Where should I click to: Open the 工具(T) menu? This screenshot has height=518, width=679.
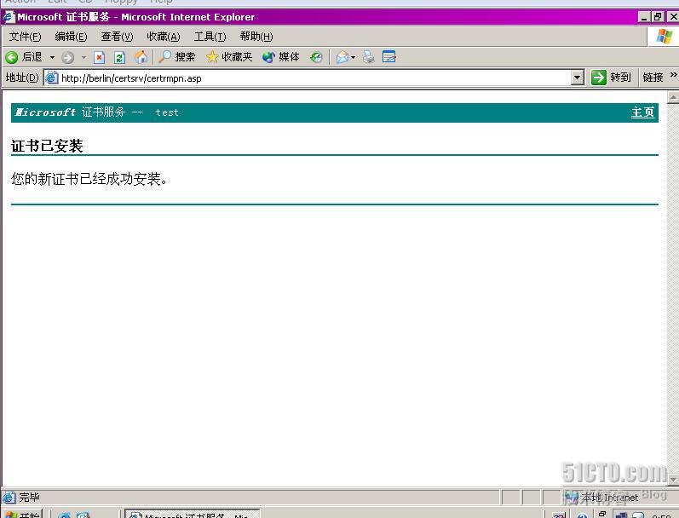pyautogui.click(x=210, y=37)
